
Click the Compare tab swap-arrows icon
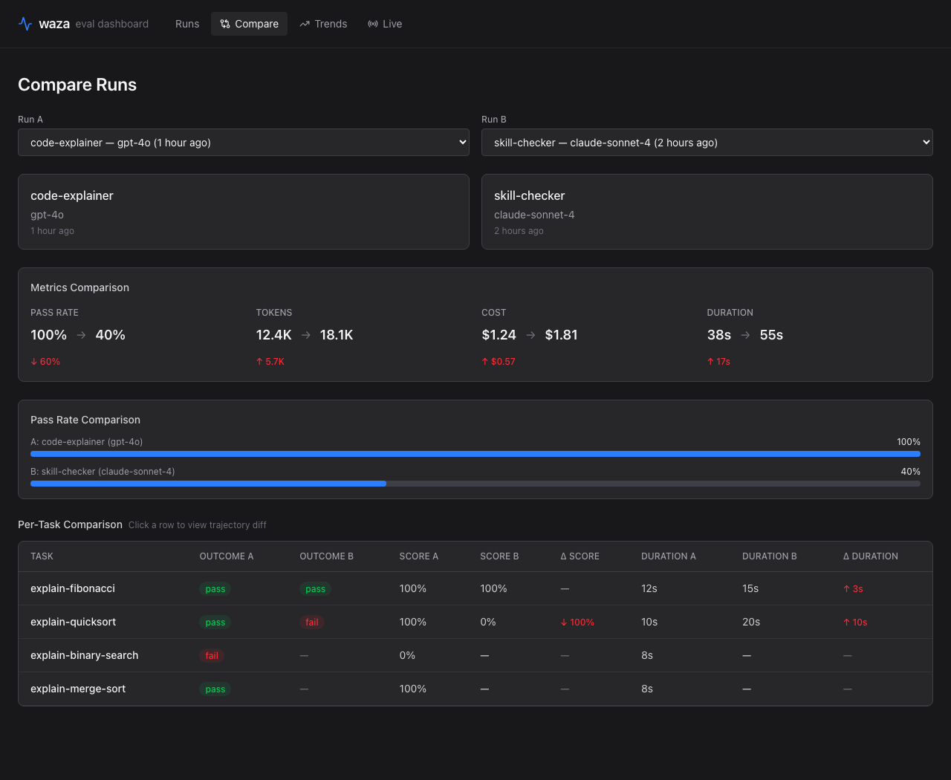pos(225,24)
